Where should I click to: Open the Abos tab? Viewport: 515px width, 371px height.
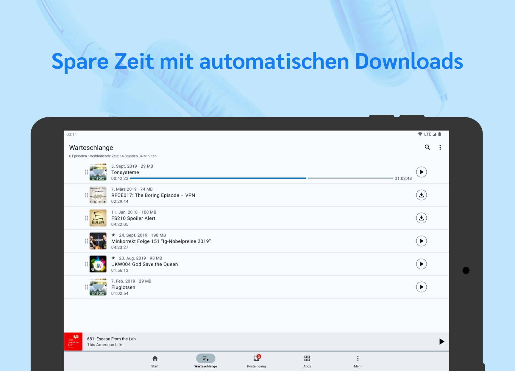(x=307, y=361)
